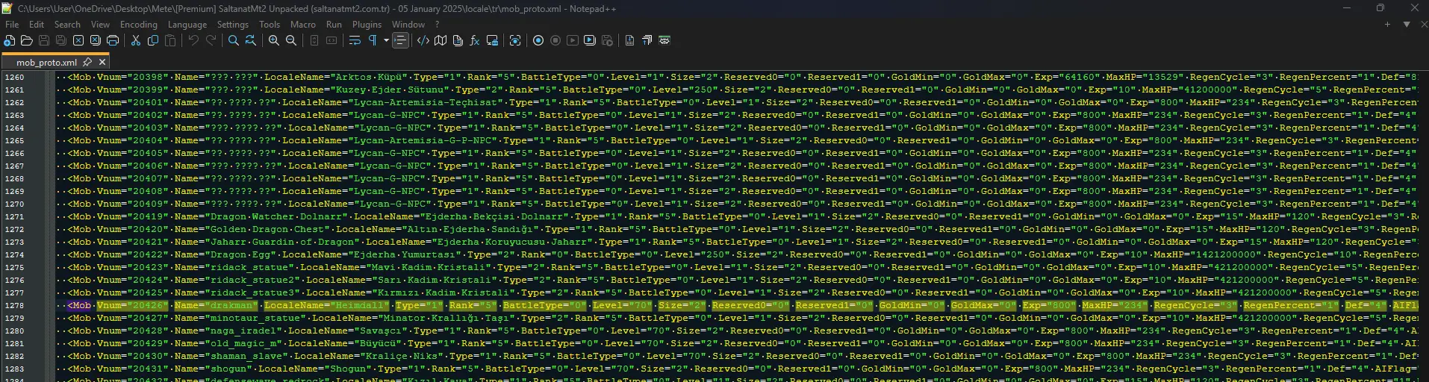Screen dimensions: 1429x382
Task: Open dropdown arrow beside the pilcrow icon
Action: (x=386, y=40)
